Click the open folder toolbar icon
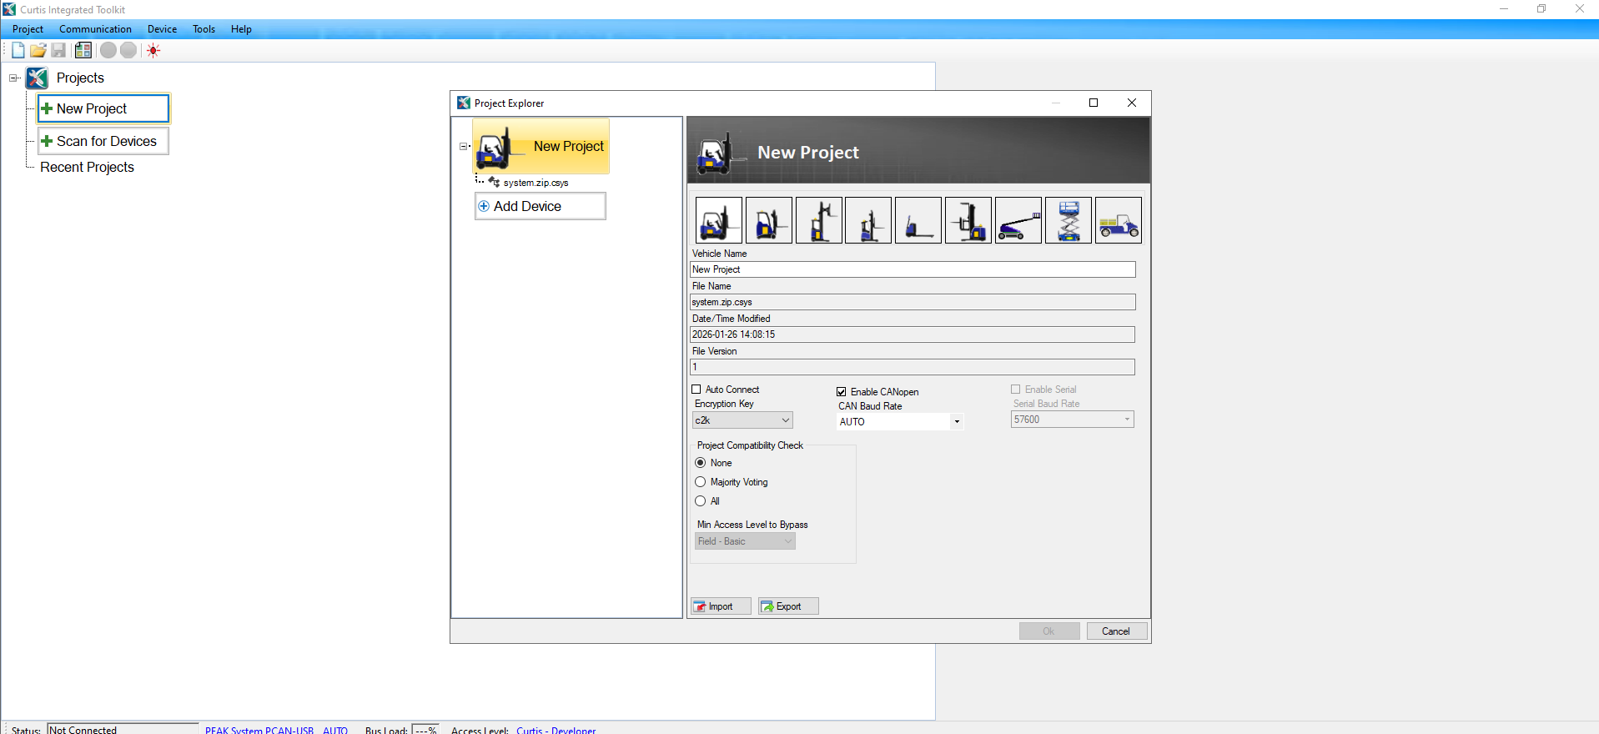This screenshot has width=1599, height=734. tap(38, 50)
